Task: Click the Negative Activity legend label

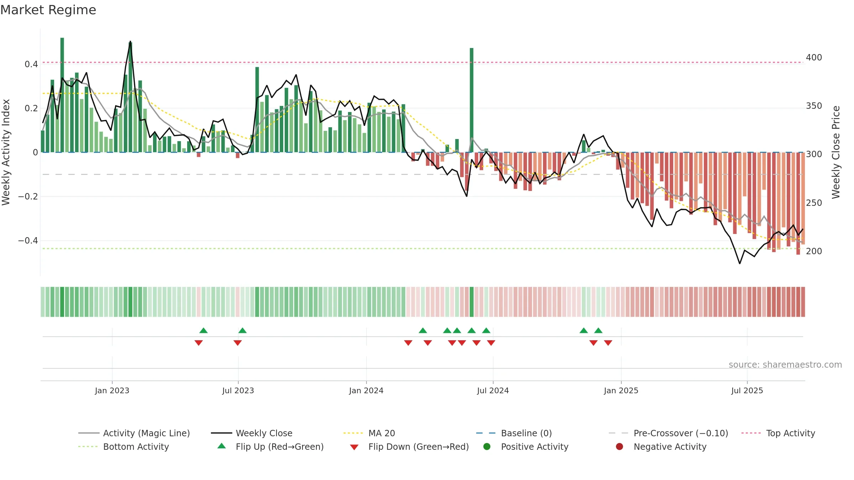Action: [x=670, y=447]
